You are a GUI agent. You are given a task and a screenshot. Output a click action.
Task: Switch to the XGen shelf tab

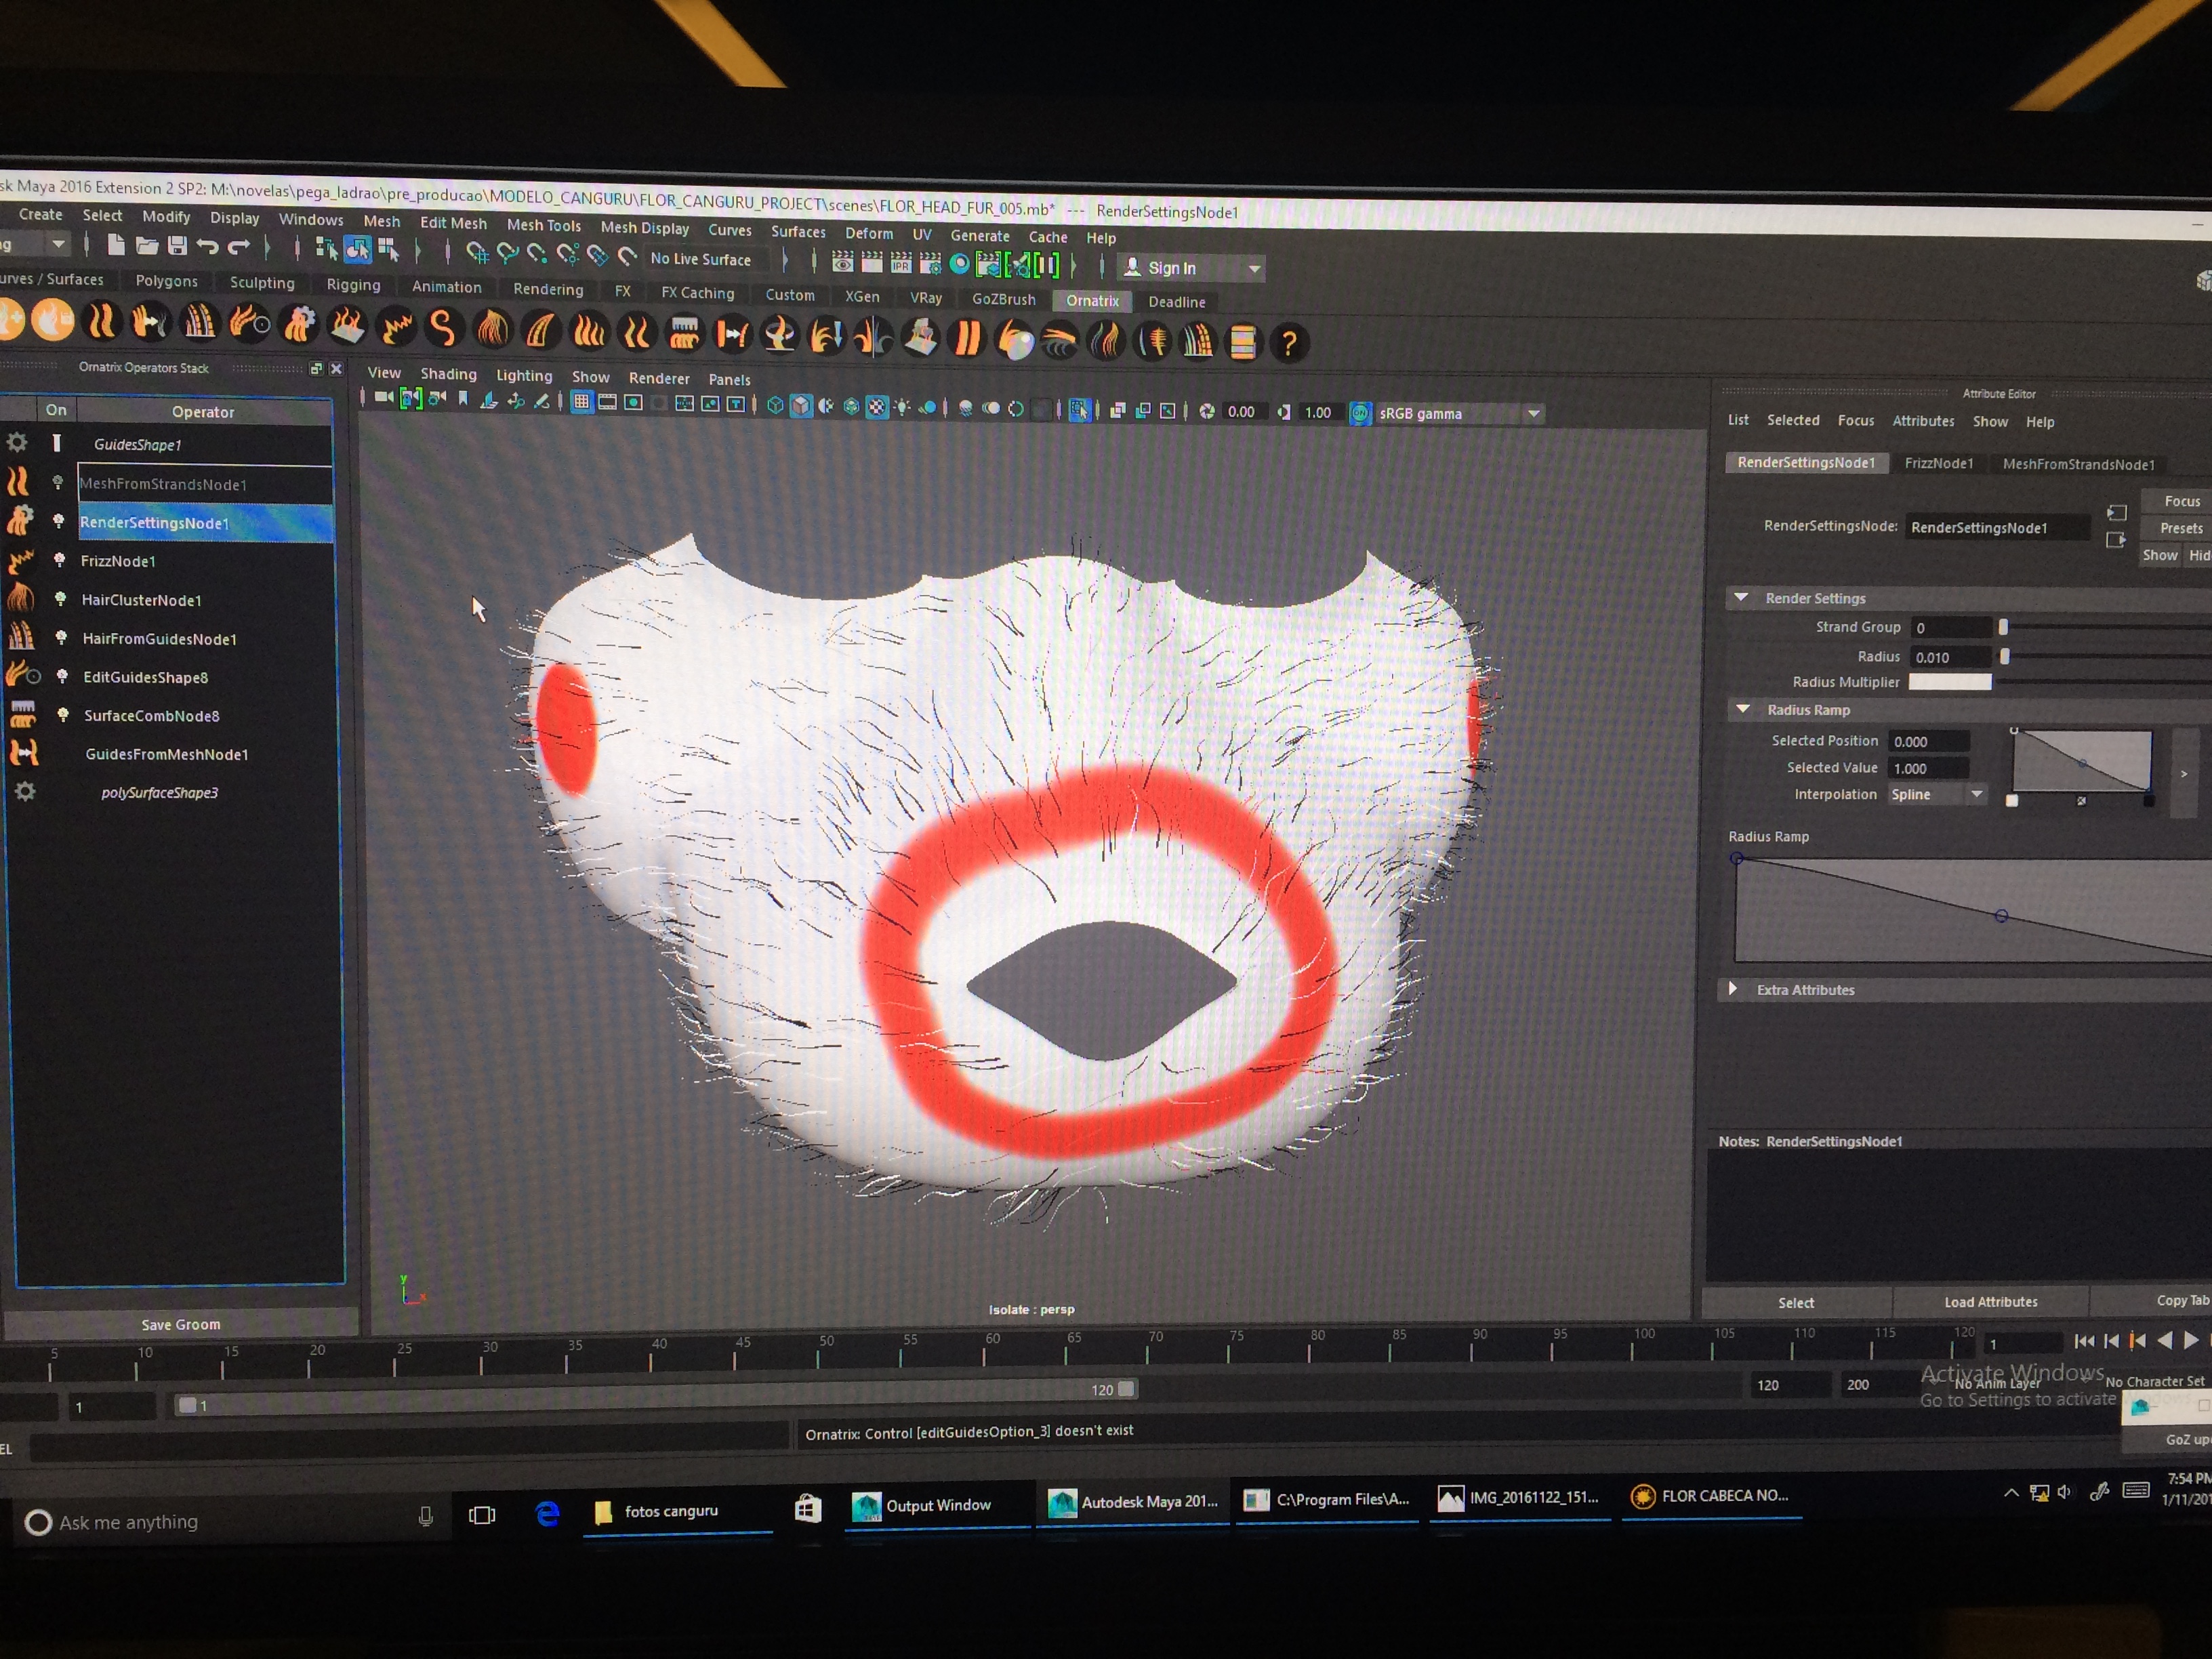(862, 296)
